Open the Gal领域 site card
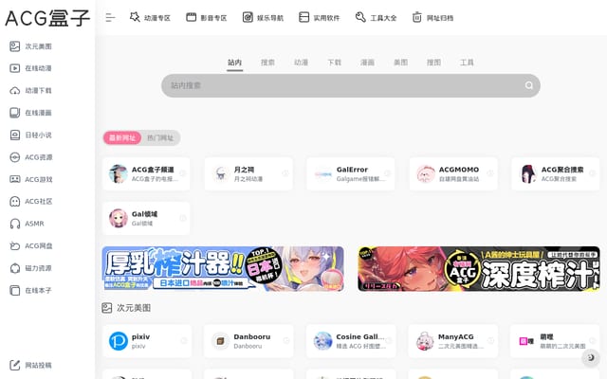This screenshot has width=607, height=379. (146, 219)
